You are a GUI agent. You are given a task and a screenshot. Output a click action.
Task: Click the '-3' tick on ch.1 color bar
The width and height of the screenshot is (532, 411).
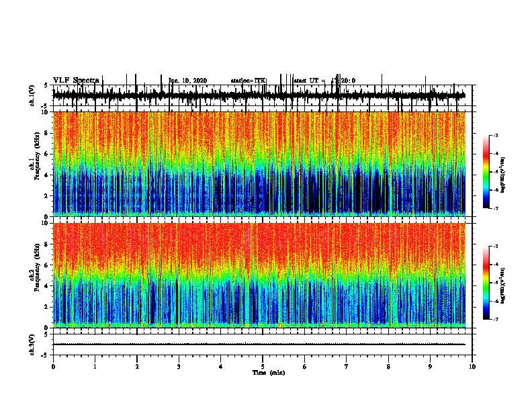pos(495,135)
